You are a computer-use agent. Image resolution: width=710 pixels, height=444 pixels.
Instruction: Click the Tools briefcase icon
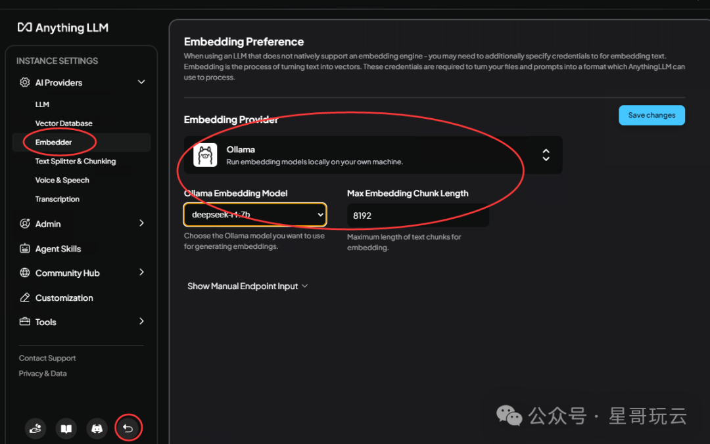click(24, 322)
